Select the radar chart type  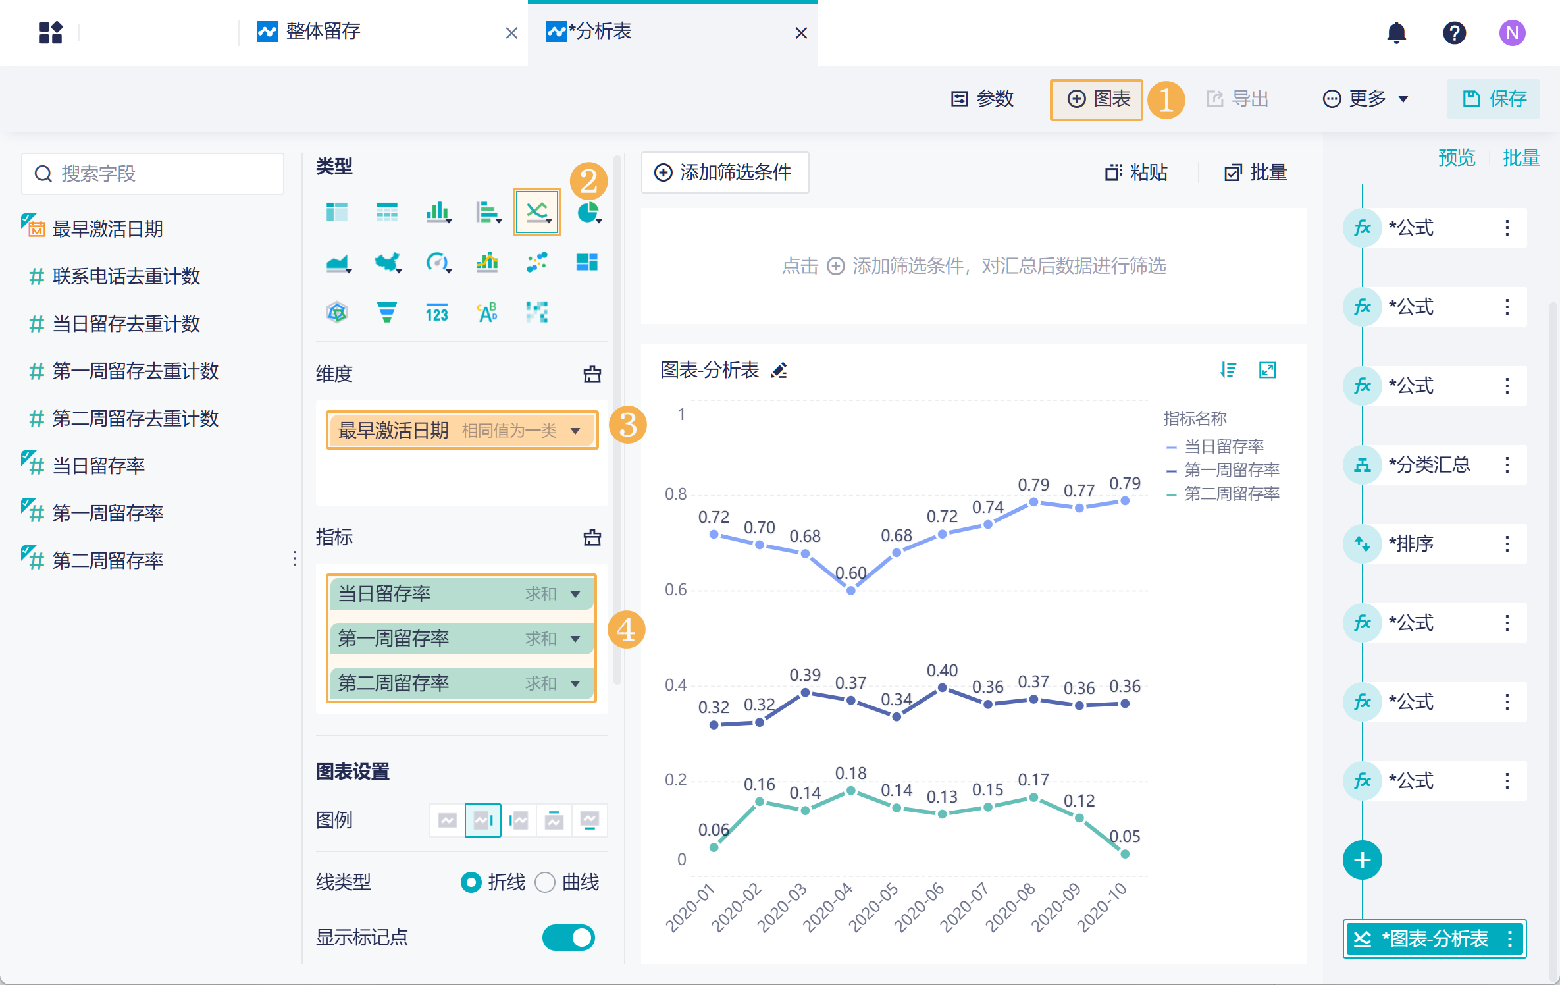[337, 312]
